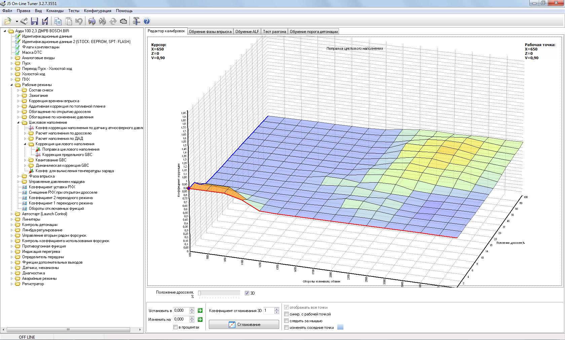Screen dimensions: 565x340
Task: Expand Состав смеси folder
Action: click(18, 90)
